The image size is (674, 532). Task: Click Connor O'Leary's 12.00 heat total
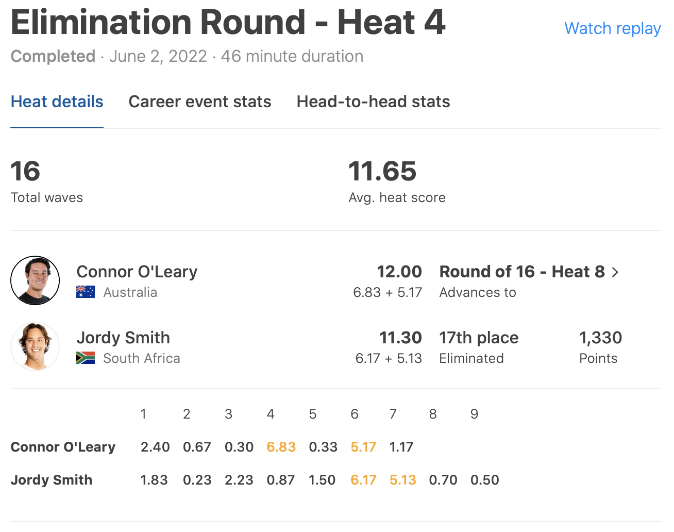(399, 272)
